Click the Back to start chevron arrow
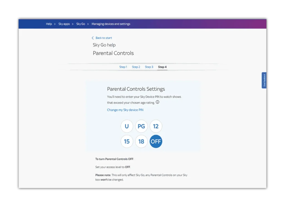The image size is (285, 204). (92, 38)
